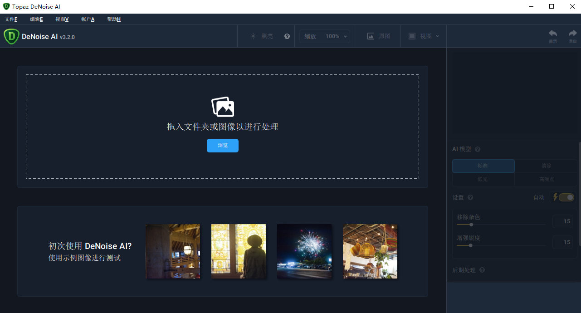Click the 移除杂色 value field showing 15

pyautogui.click(x=562, y=221)
